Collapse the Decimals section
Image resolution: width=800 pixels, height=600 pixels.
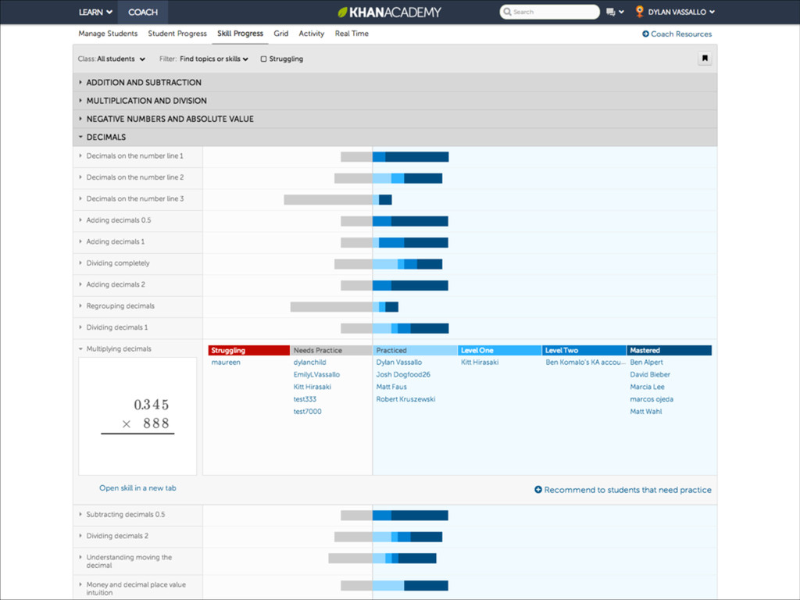tap(395, 137)
